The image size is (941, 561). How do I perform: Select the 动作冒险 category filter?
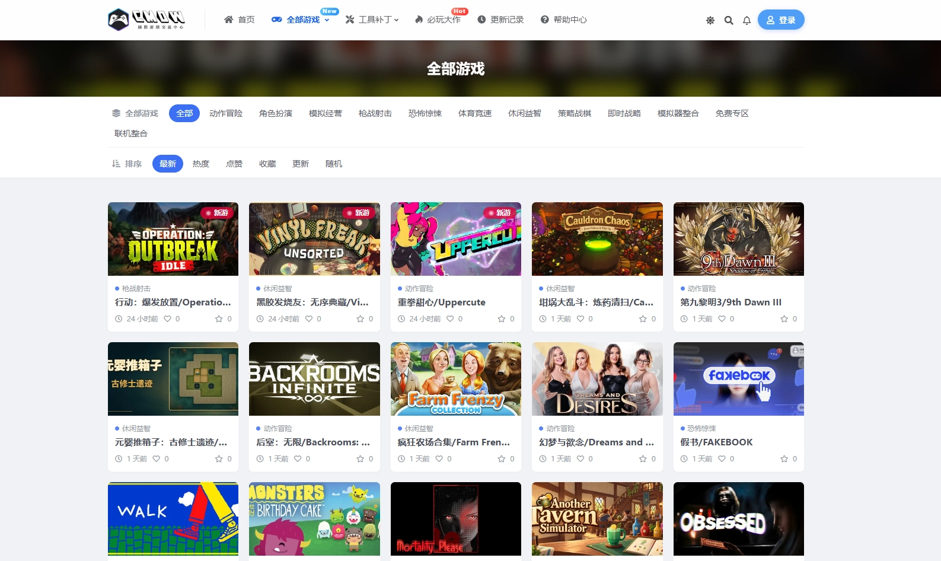click(x=226, y=113)
